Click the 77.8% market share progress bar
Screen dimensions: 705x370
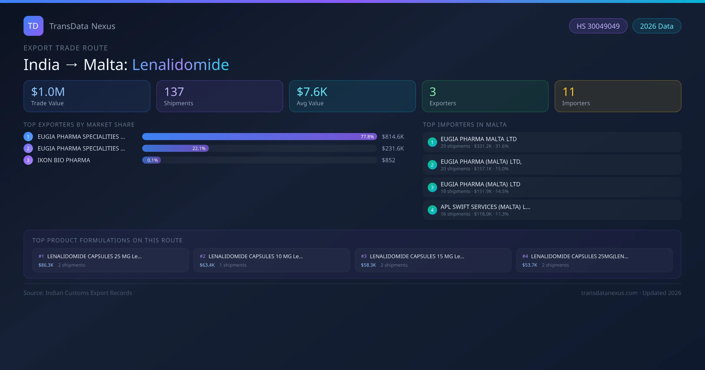[x=260, y=137]
